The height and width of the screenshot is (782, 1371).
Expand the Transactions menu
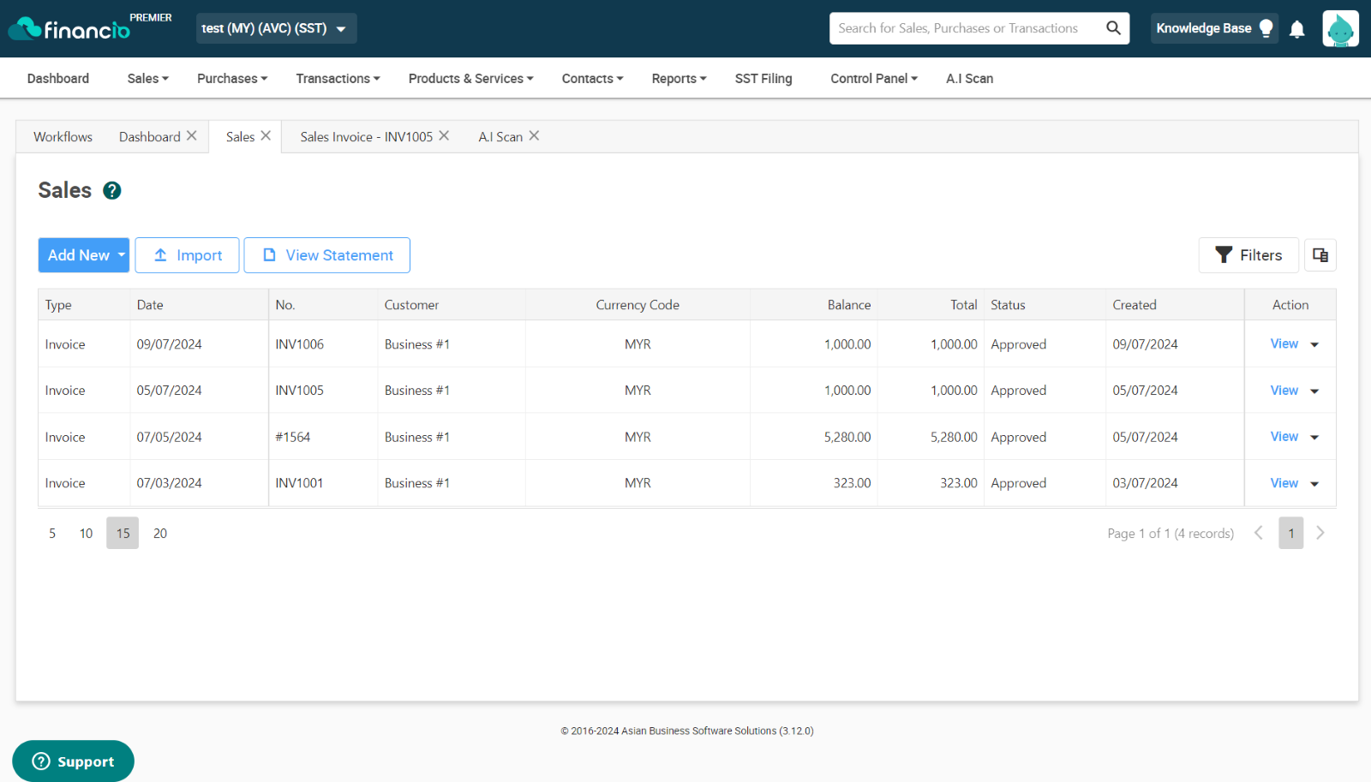338,78
